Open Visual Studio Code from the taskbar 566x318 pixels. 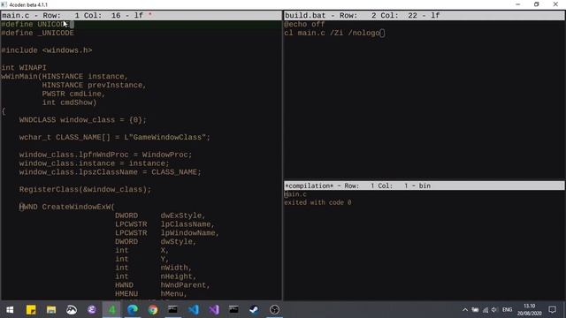[194, 309]
